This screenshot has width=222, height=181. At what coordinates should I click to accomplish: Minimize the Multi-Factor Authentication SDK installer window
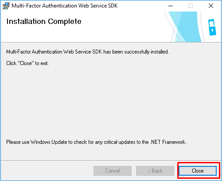[171, 6]
